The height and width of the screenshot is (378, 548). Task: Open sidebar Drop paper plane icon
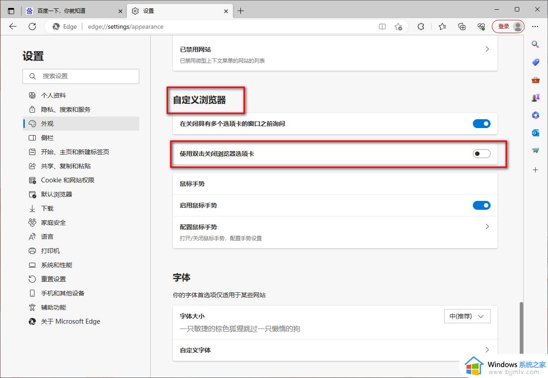pos(535,151)
